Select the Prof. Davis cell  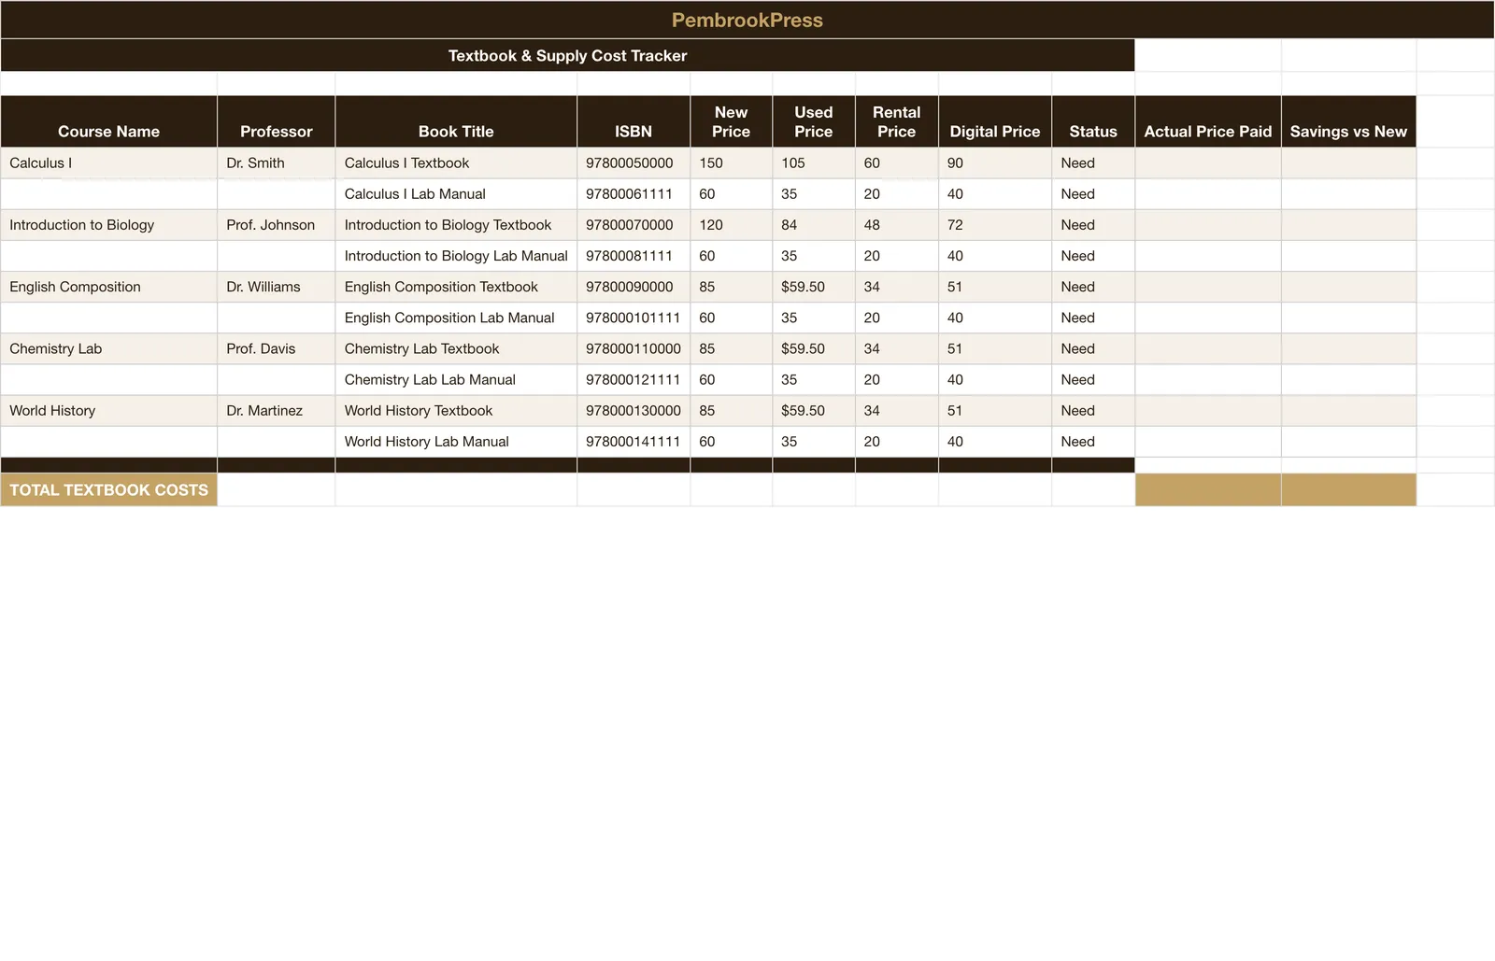point(276,348)
